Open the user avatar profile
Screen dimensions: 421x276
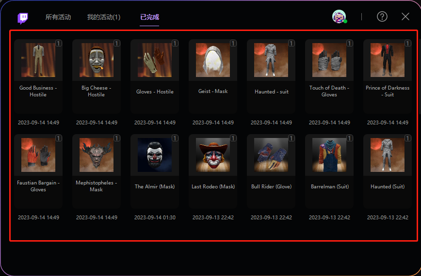(x=339, y=16)
